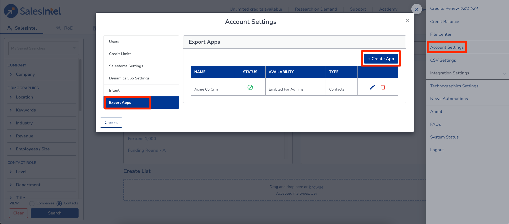The width and height of the screenshot is (509, 224).
Task: Click the SalesIntel tab person icon
Action: pyautogui.click(x=10, y=28)
